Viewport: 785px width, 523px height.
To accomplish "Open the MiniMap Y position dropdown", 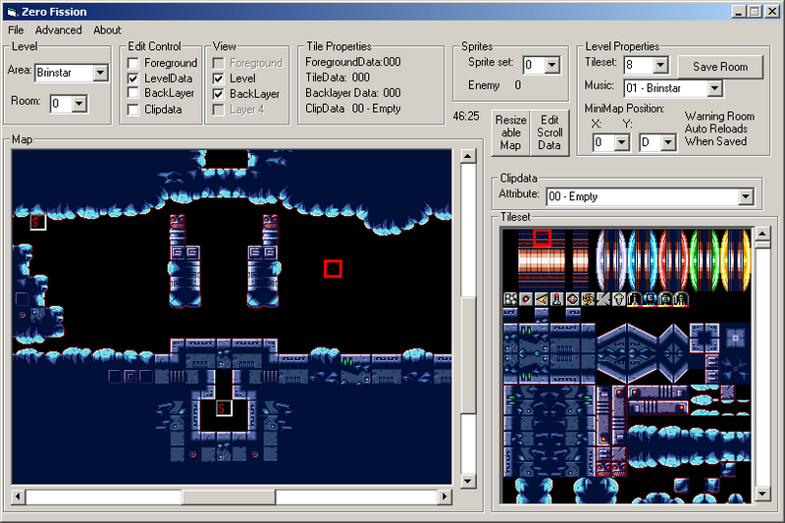I will [668, 142].
